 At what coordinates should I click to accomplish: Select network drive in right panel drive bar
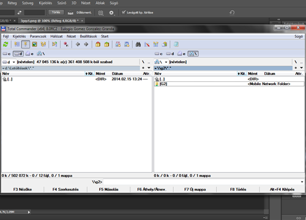[193, 54]
